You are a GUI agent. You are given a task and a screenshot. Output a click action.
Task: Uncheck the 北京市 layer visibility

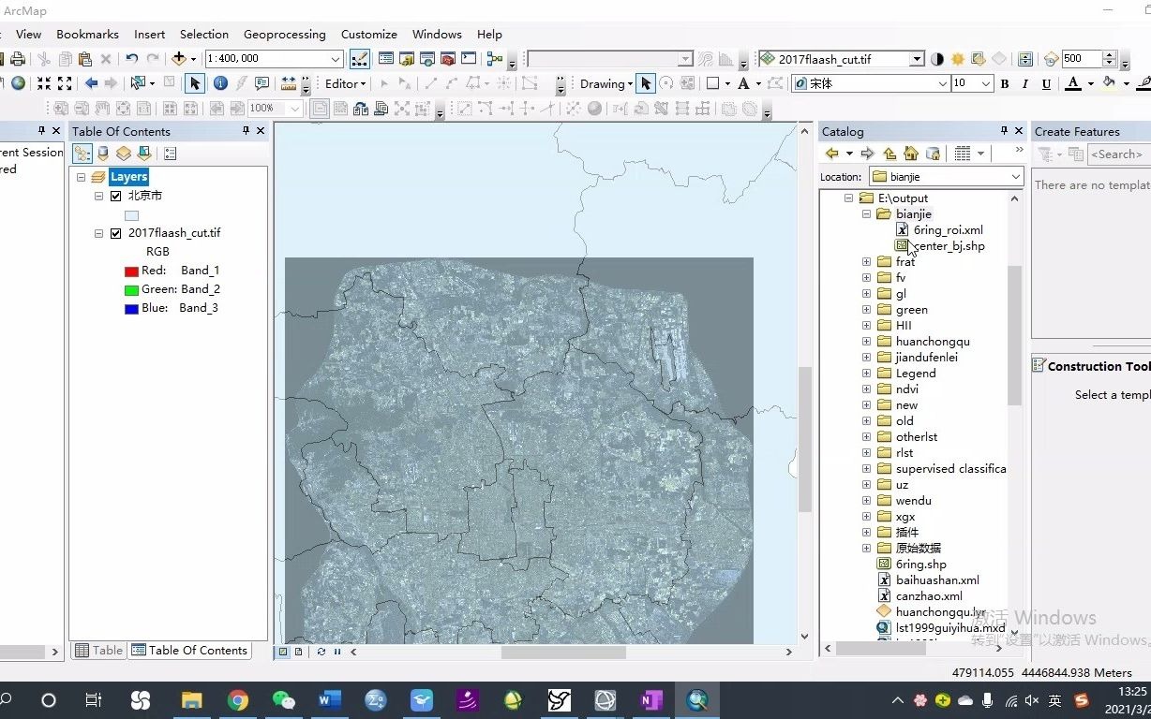pos(116,197)
